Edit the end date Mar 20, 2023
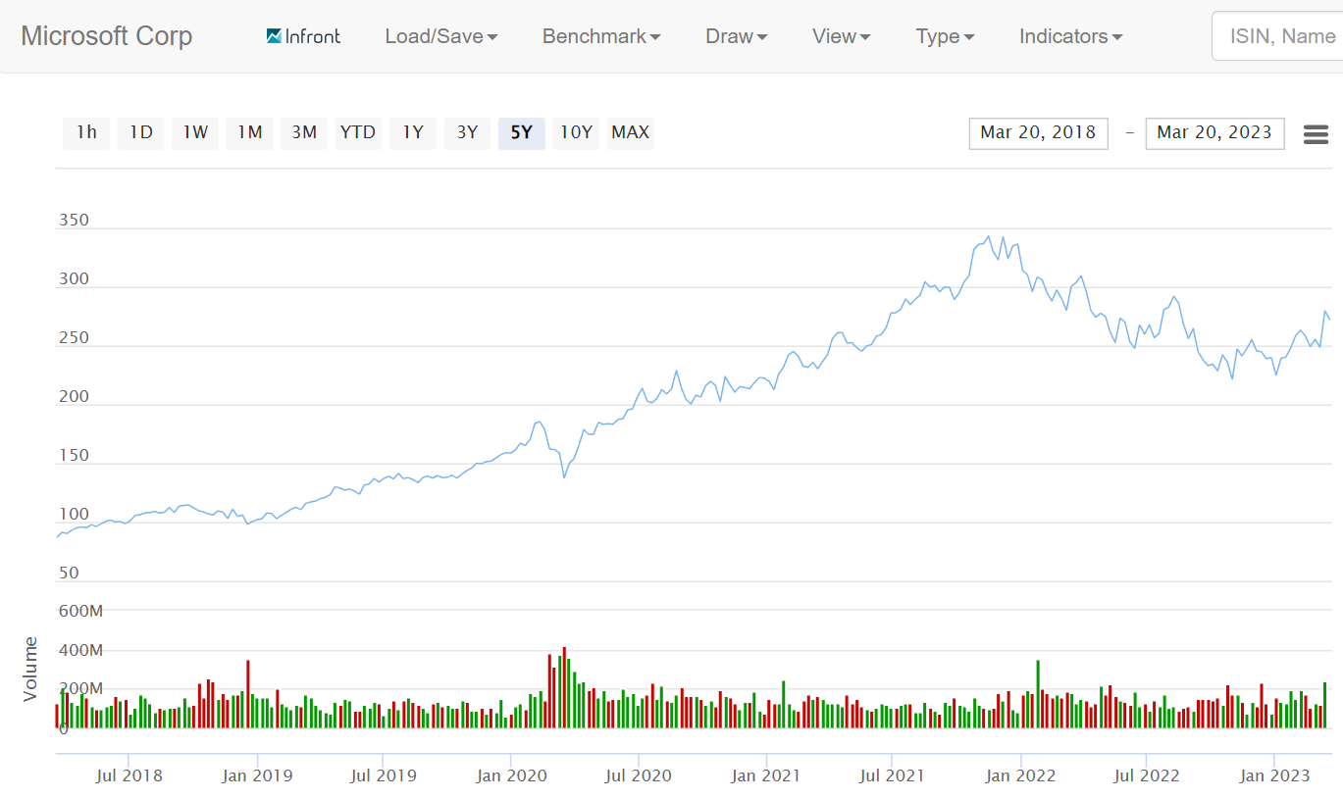1343x799 pixels. [x=1214, y=133]
